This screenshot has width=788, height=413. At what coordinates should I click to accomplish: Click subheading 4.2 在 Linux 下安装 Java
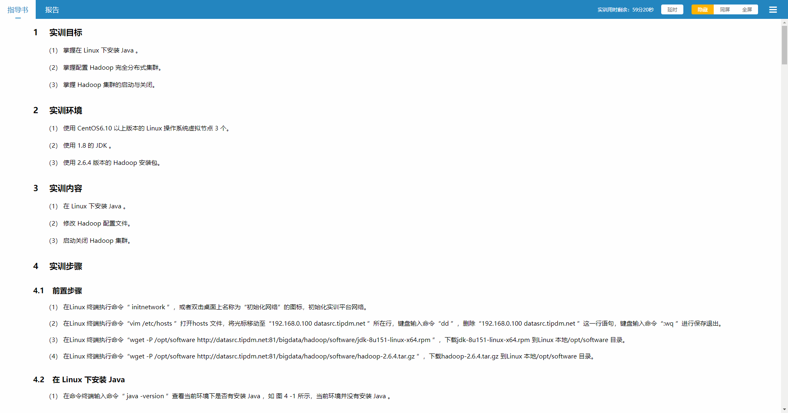pyautogui.click(x=79, y=380)
